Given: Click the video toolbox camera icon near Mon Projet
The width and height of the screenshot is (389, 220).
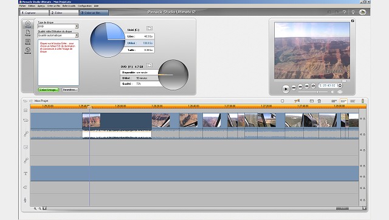Looking at the screenshot, I should (25, 101).
